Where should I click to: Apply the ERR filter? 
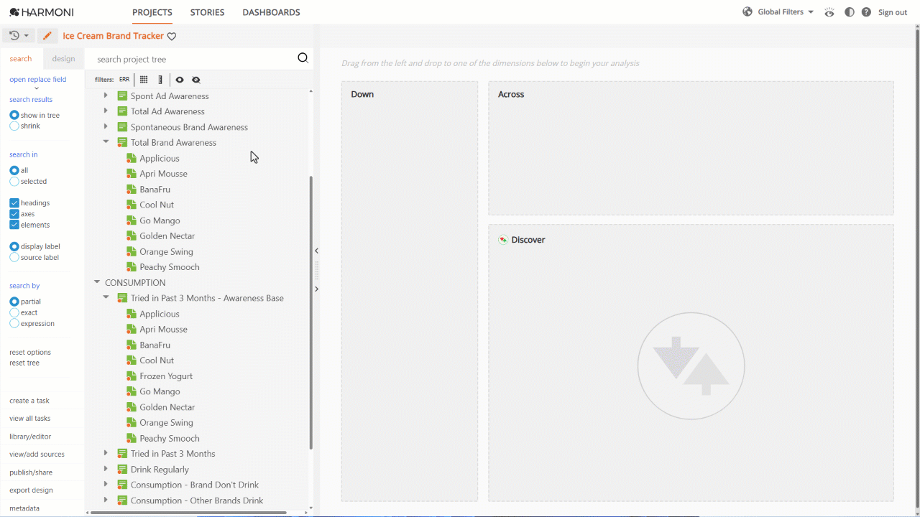[124, 80]
